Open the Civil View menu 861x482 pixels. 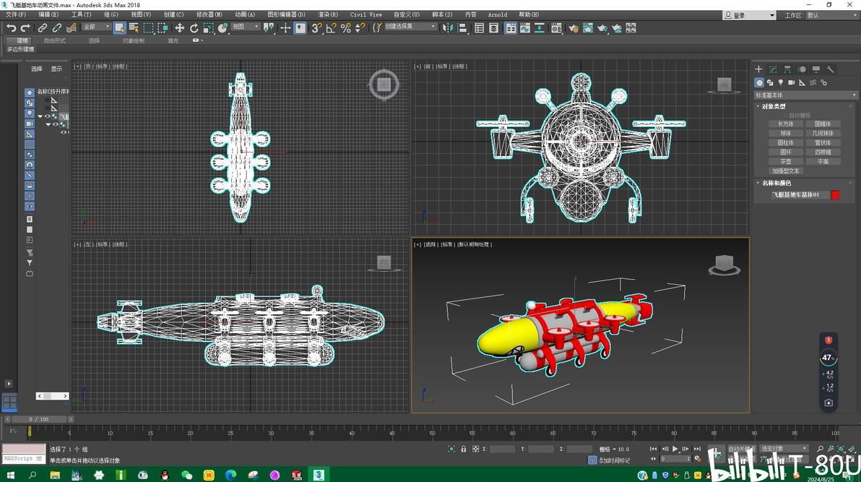[x=365, y=15]
